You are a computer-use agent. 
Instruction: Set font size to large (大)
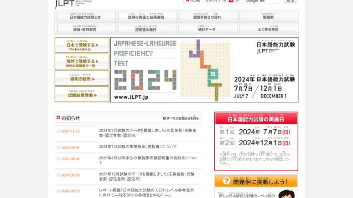pos(237,1)
